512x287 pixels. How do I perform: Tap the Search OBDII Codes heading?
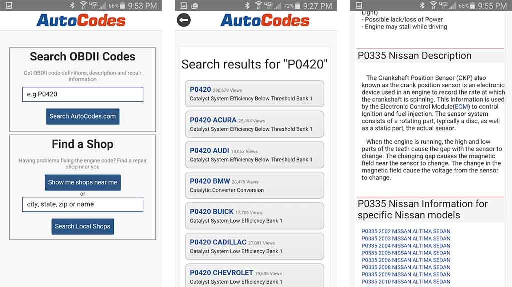click(83, 57)
